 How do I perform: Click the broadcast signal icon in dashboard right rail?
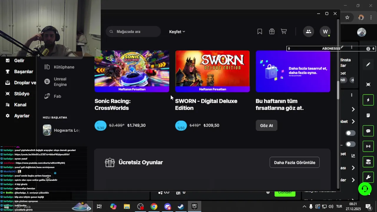point(368,146)
